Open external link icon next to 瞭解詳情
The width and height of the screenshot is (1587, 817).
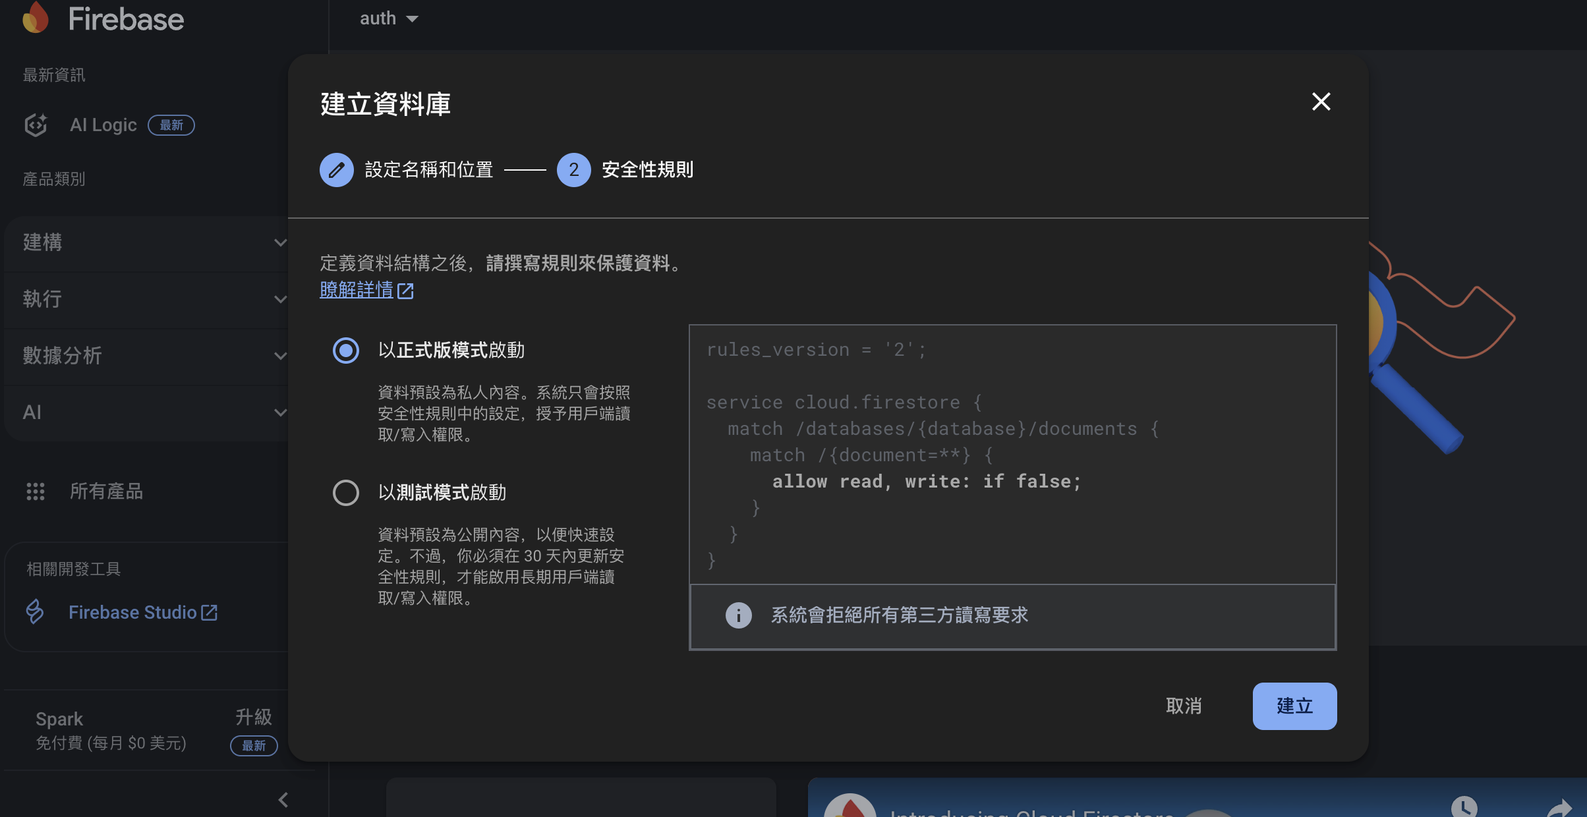(405, 291)
